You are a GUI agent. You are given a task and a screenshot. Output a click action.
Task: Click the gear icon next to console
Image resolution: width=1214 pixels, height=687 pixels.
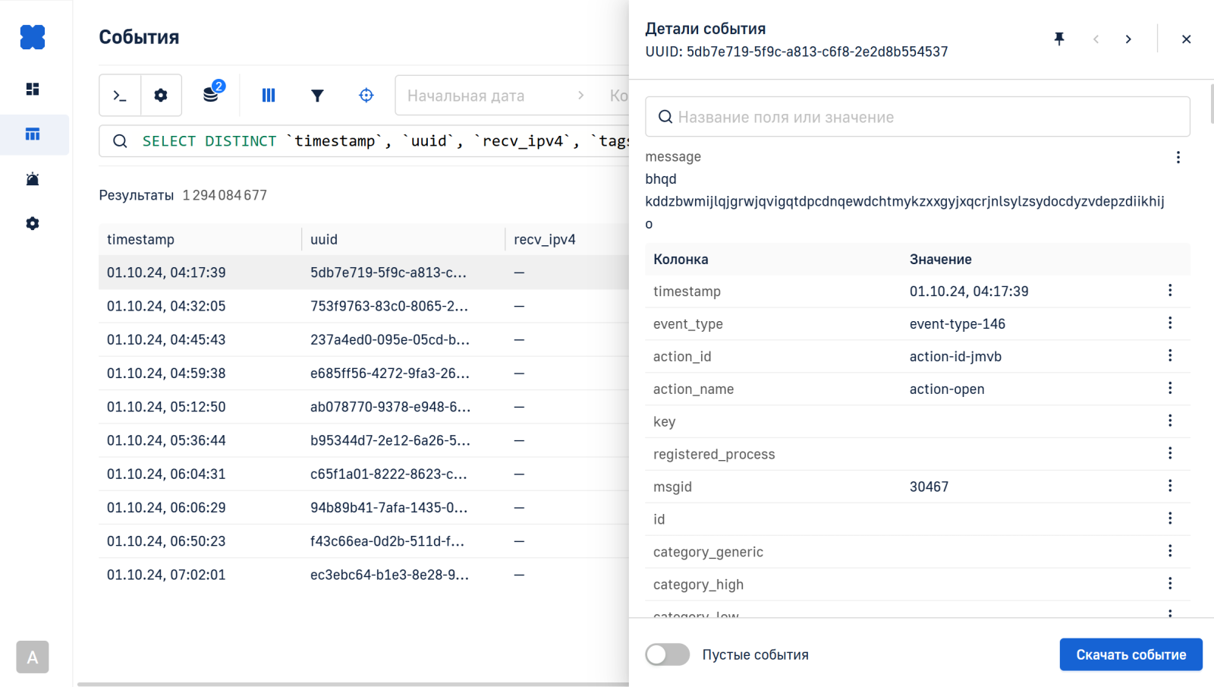(161, 96)
